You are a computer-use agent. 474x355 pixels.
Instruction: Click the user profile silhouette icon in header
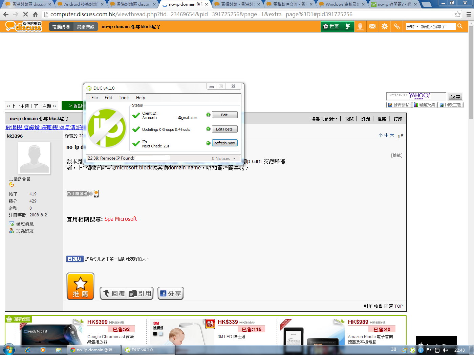[x=360, y=26]
